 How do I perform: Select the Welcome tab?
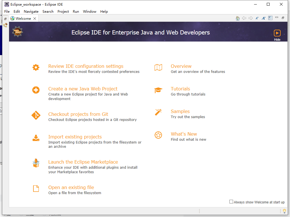pyautogui.click(x=23, y=18)
